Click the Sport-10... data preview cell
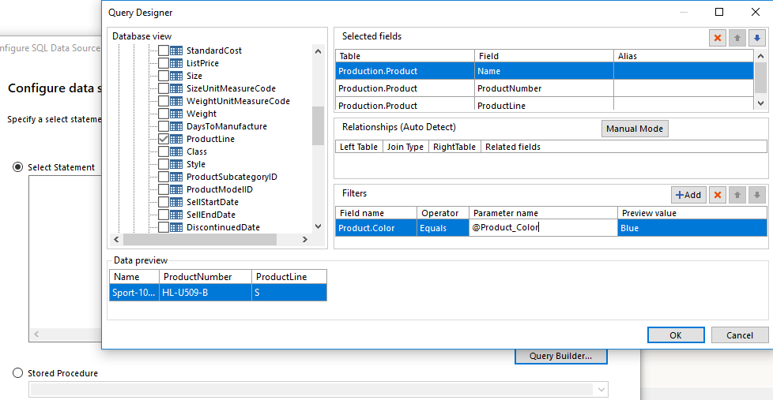 pos(134,292)
